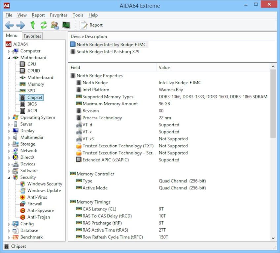Click the Value column header
Viewport: 280px width, 253px height.
click(x=164, y=68)
